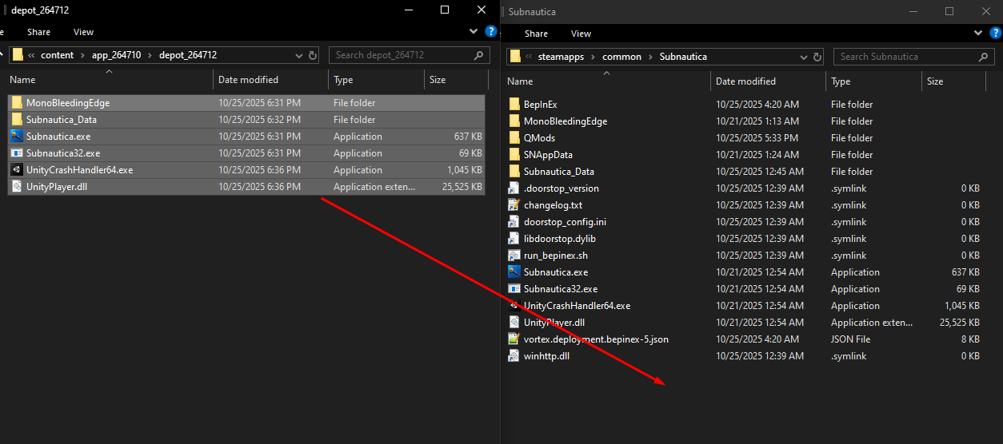Click Subnautica.exe icon in depot window
Viewport: 1003px width, 444px height.
(x=17, y=137)
